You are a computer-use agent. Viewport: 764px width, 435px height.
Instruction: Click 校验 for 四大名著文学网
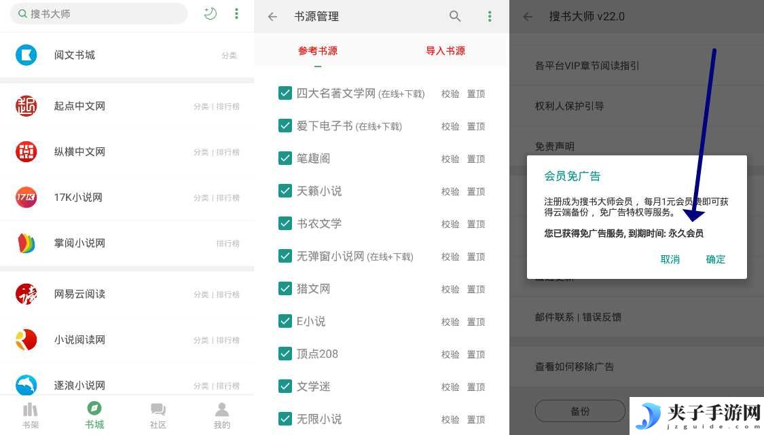point(450,94)
